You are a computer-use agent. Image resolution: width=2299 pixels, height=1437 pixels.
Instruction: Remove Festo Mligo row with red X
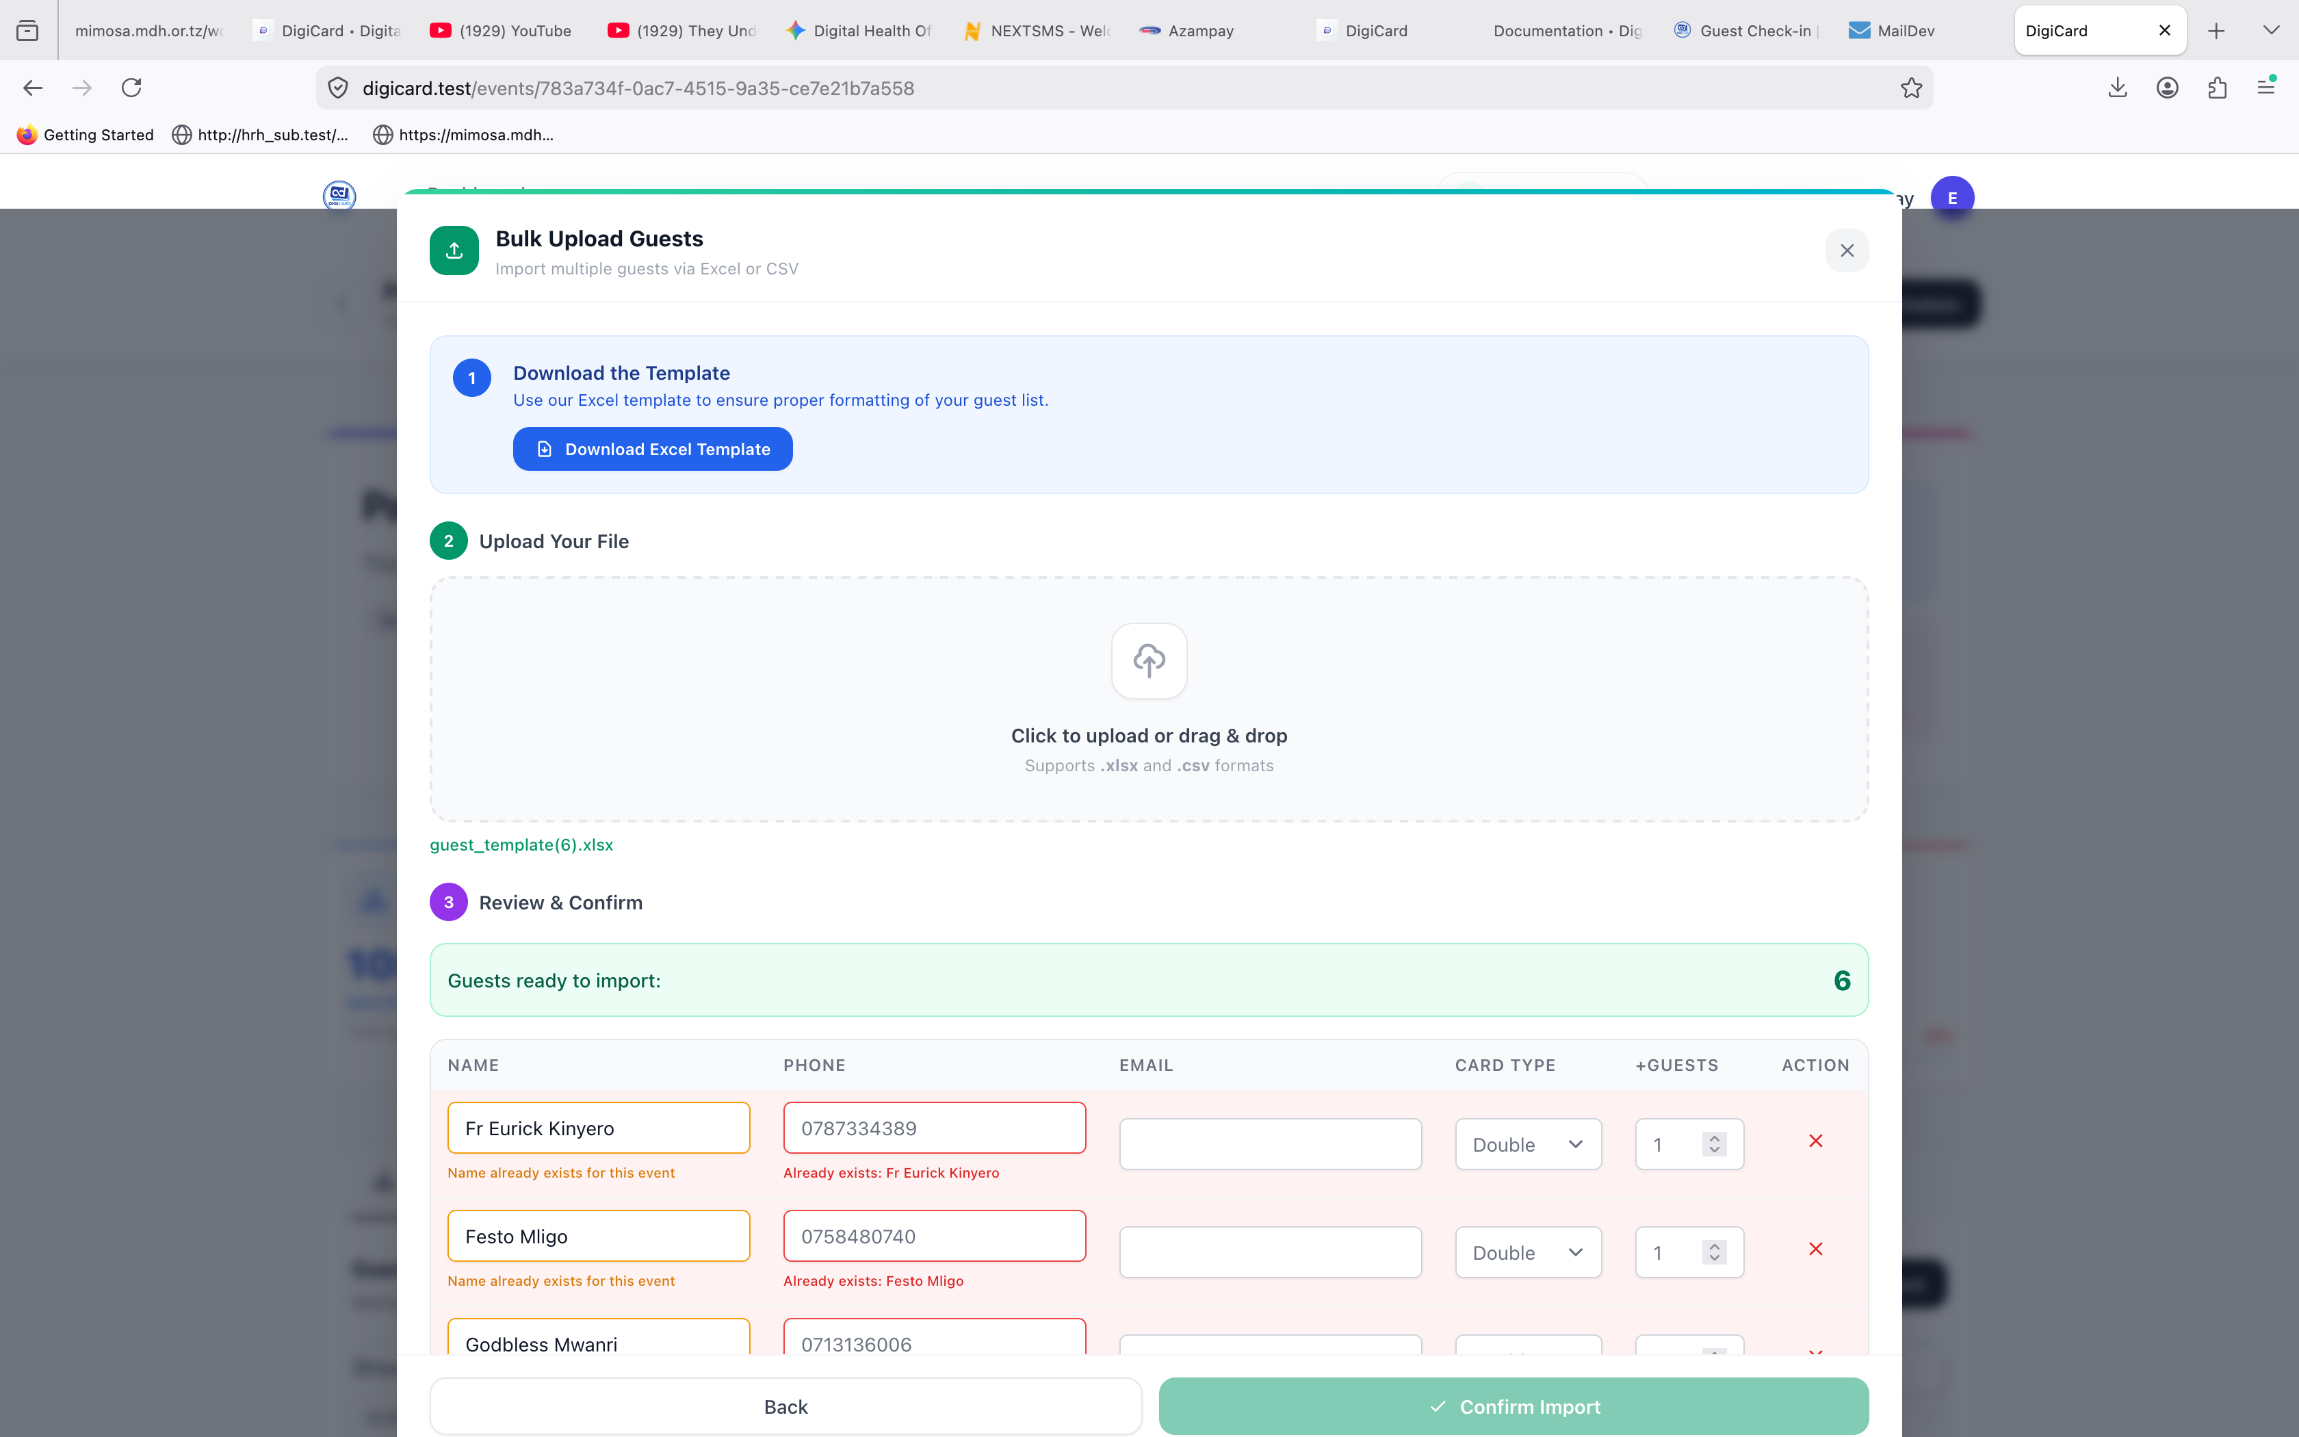click(x=1815, y=1249)
